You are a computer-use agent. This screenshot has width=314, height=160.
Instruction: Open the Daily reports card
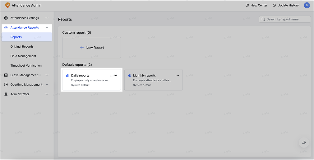point(87,80)
